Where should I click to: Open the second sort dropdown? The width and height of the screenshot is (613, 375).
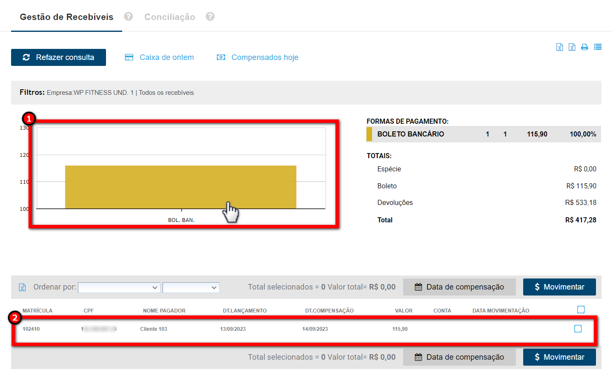[x=191, y=287]
